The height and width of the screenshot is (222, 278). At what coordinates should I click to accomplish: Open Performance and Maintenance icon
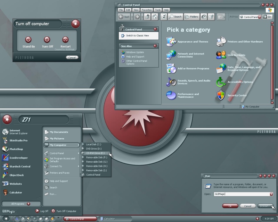pyautogui.click(x=171, y=95)
